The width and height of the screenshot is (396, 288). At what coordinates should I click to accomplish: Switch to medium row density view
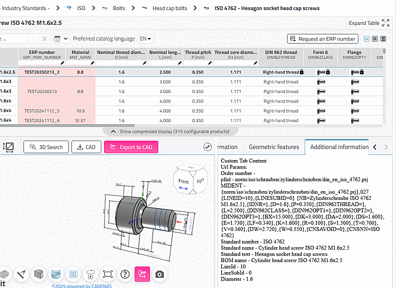(x=375, y=39)
